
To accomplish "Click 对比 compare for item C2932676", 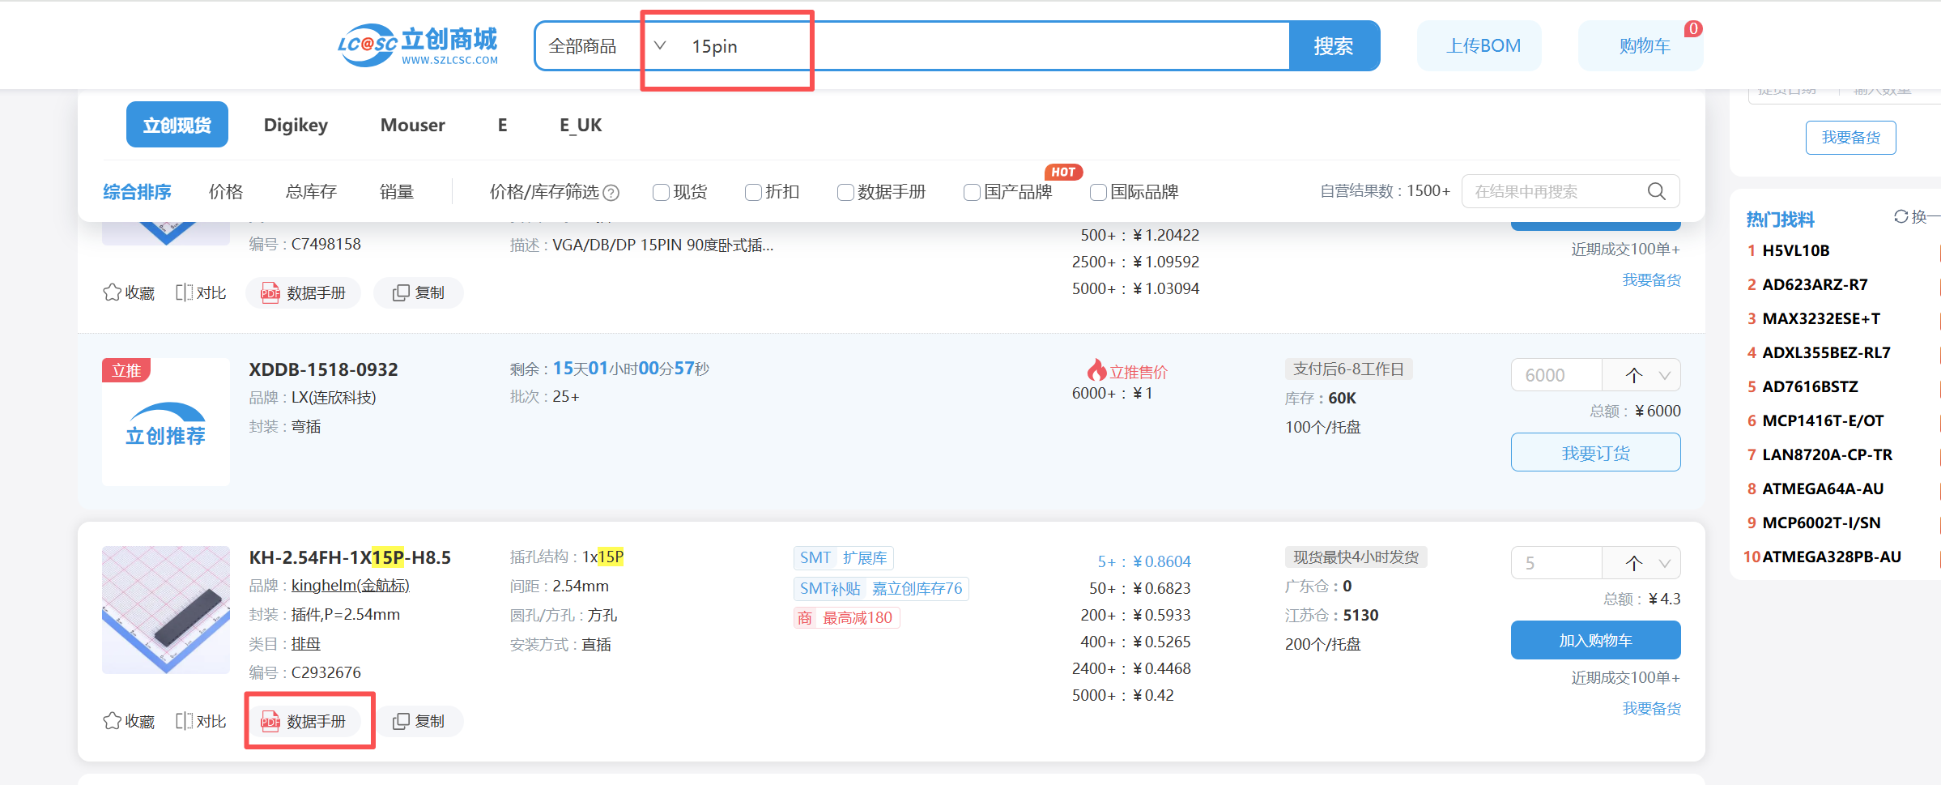I will 201,721.
